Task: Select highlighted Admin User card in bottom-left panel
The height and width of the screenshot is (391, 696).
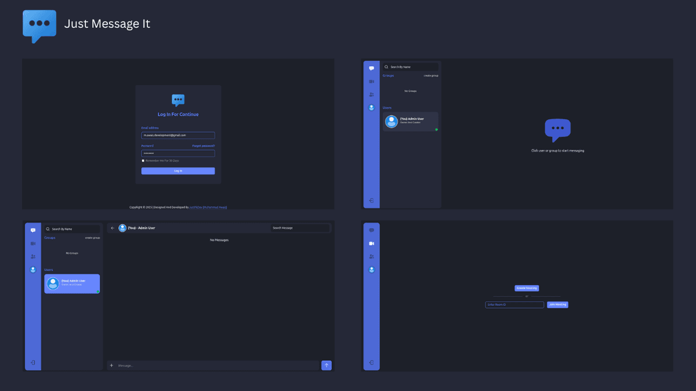Action: (x=72, y=283)
